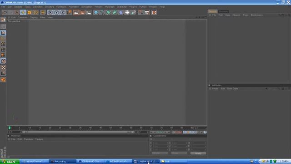
Task: Activate the Rotate tool
Action: coord(35,12)
